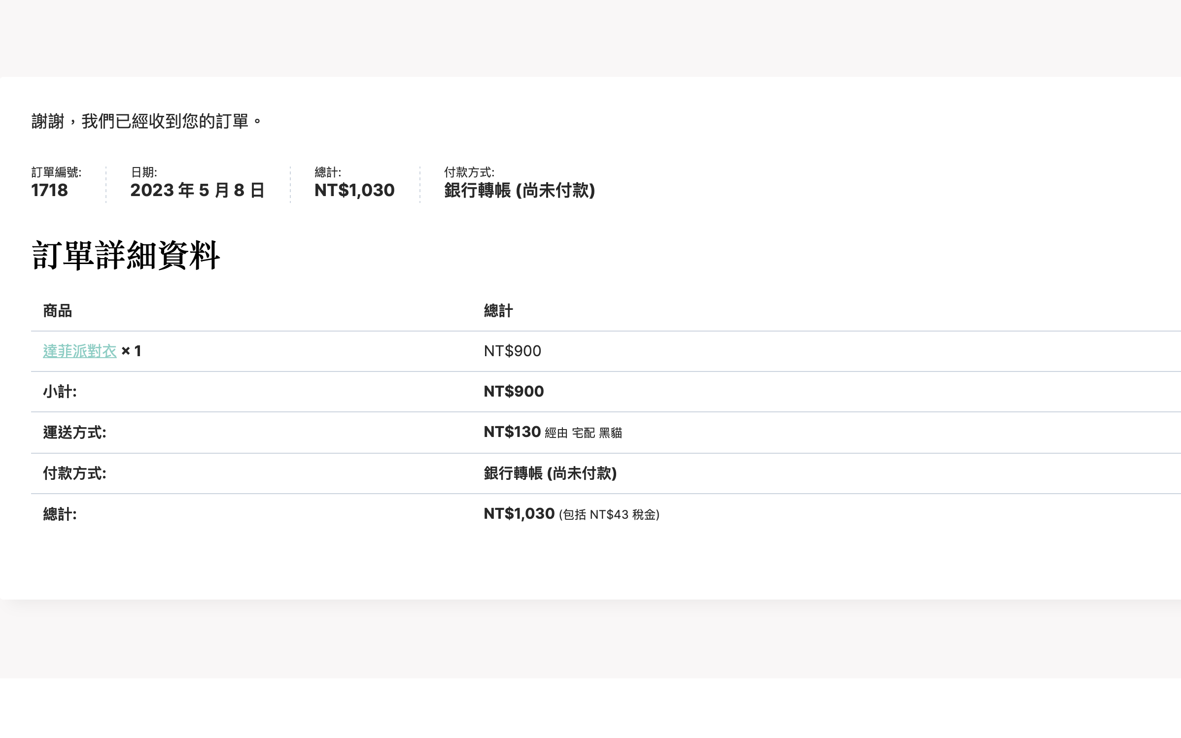
Task: Click the 運送方式: row label
Action: tap(74, 433)
